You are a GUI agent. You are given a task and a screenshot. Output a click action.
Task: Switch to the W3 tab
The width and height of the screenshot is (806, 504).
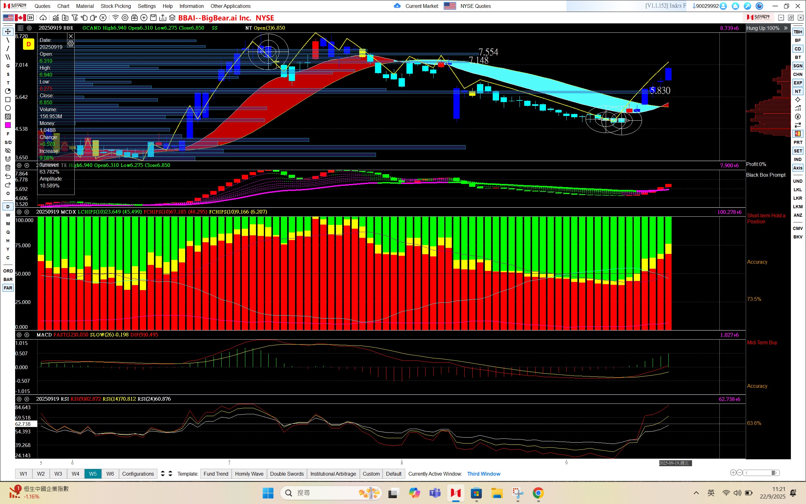58,474
